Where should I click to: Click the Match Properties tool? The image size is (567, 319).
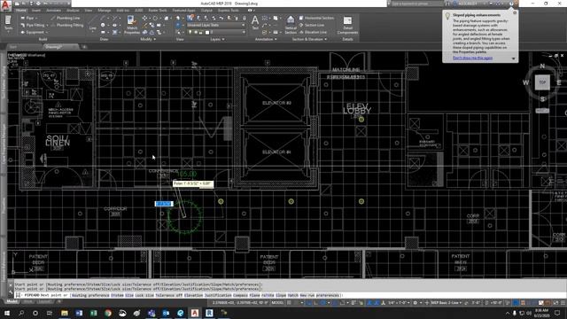132,25
